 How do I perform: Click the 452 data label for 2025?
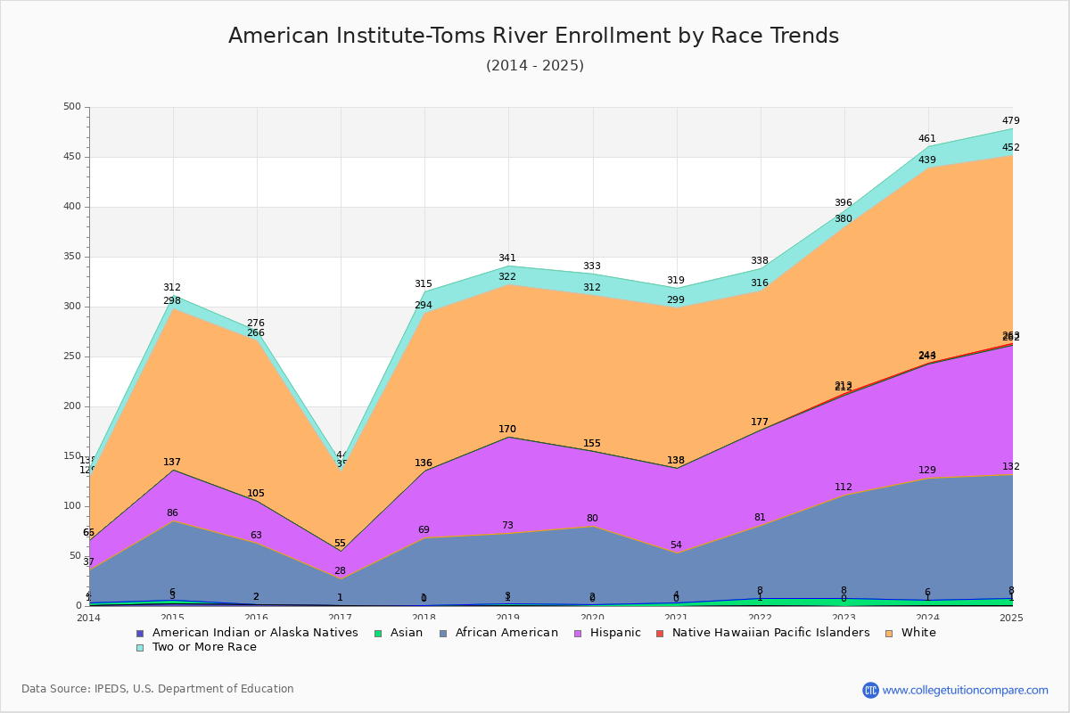(x=1010, y=148)
